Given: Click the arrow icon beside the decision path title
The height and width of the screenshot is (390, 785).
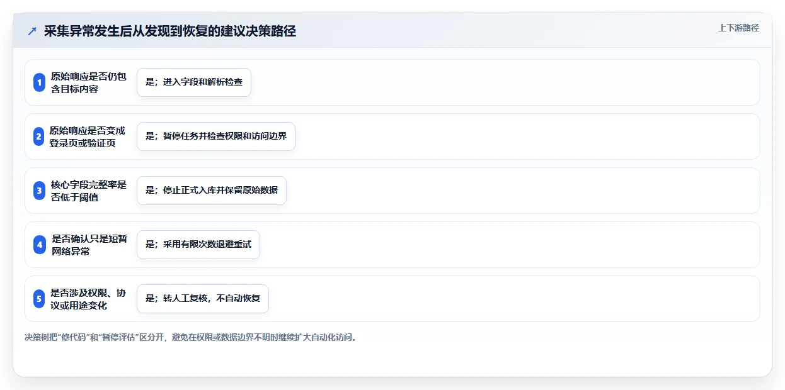Looking at the screenshot, I should (x=32, y=31).
